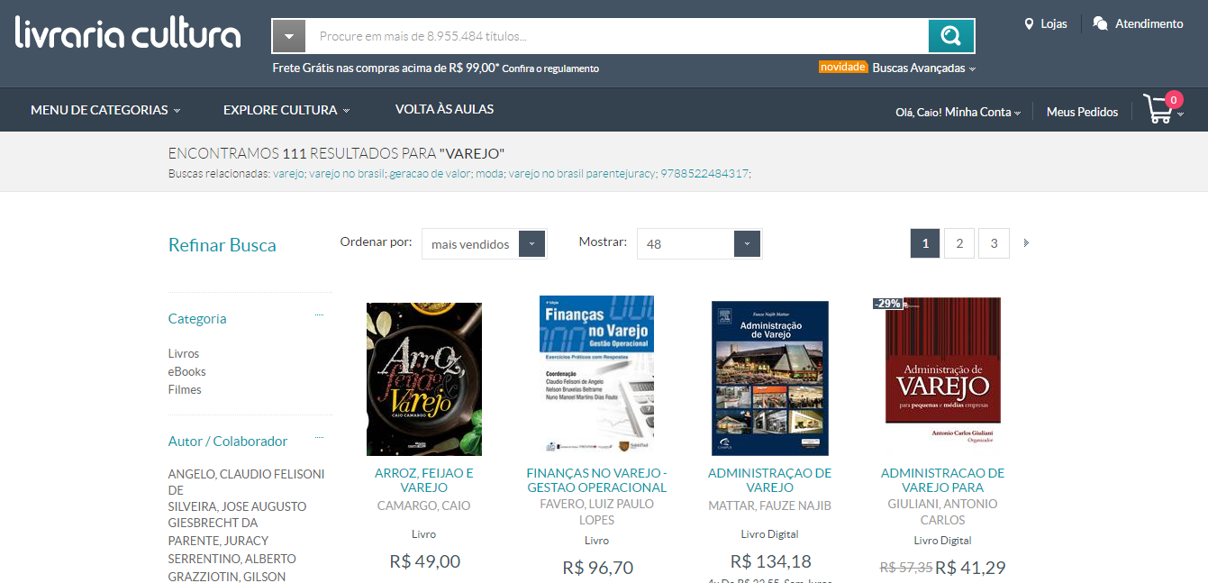Filter results by eBooks category

186,371
